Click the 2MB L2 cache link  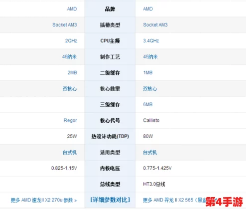(x=72, y=73)
